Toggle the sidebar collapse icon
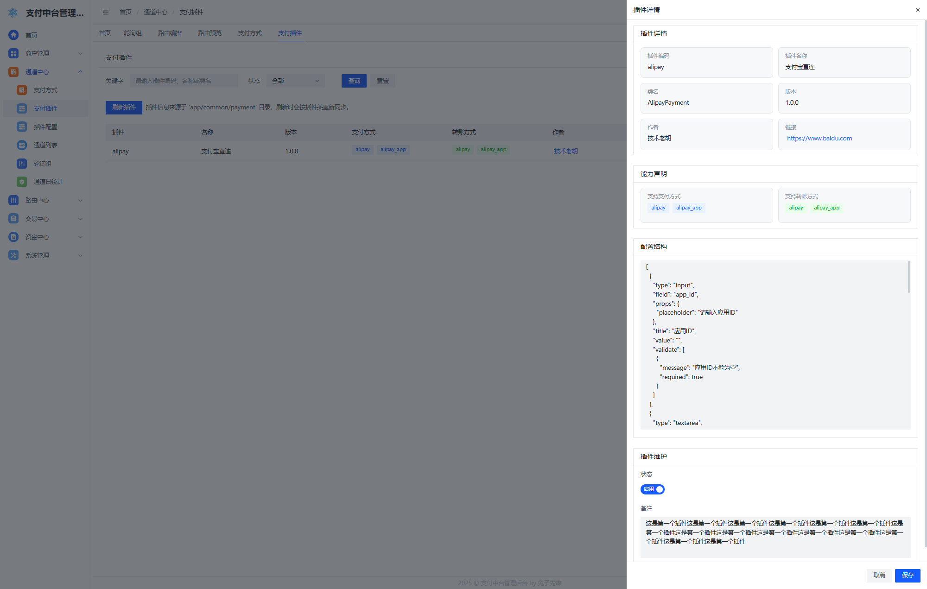Image resolution: width=927 pixels, height=589 pixels. [x=106, y=12]
